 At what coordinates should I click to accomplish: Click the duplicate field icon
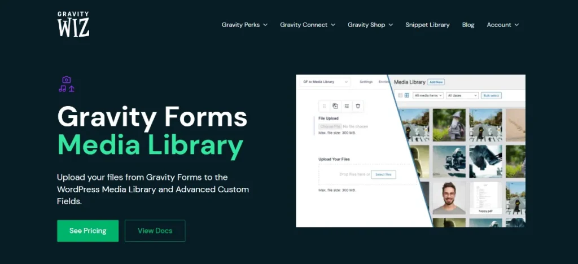point(335,106)
